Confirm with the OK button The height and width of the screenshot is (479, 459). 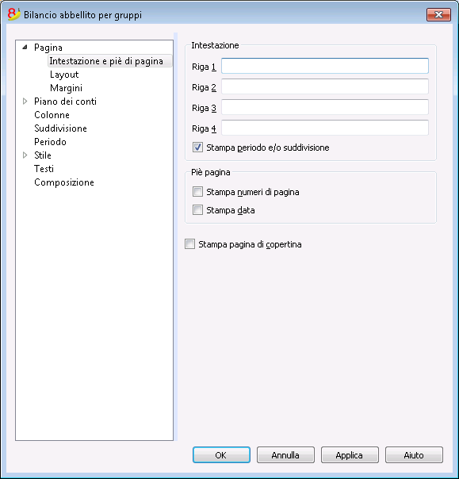click(x=221, y=455)
